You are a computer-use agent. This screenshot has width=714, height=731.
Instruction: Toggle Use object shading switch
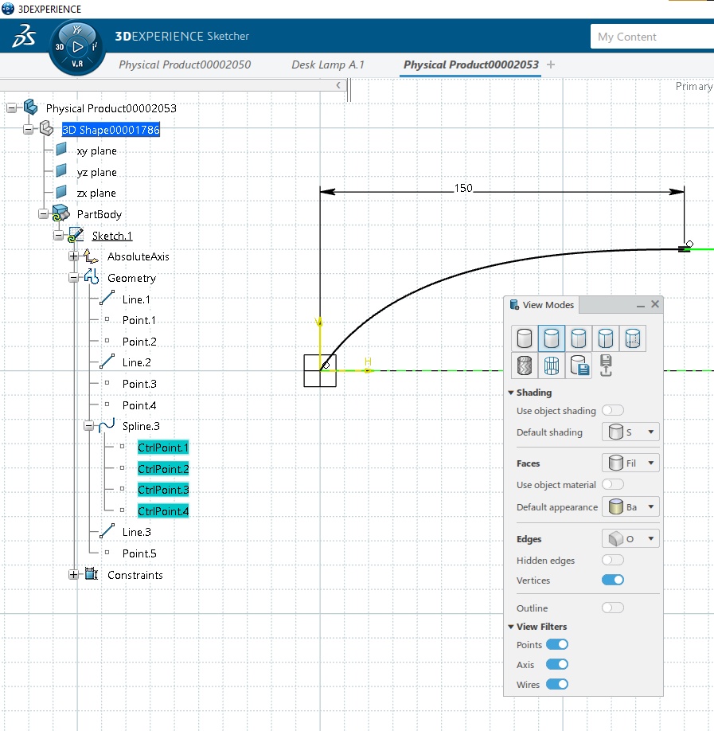pos(613,410)
